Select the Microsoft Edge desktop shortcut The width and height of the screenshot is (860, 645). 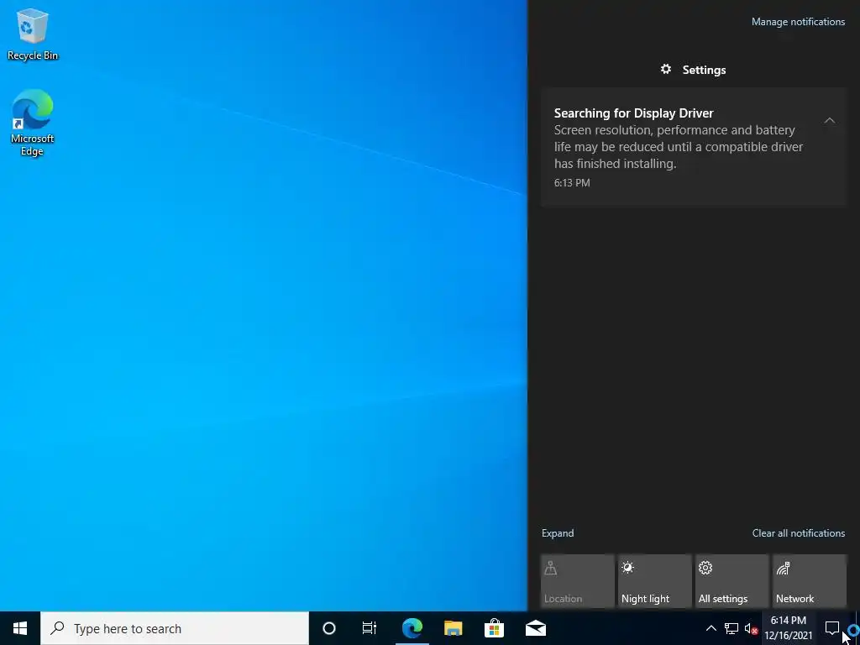point(33,123)
